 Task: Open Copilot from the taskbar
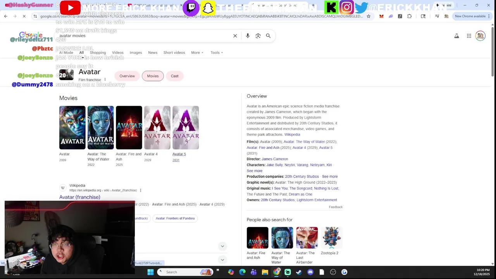click(x=231, y=272)
